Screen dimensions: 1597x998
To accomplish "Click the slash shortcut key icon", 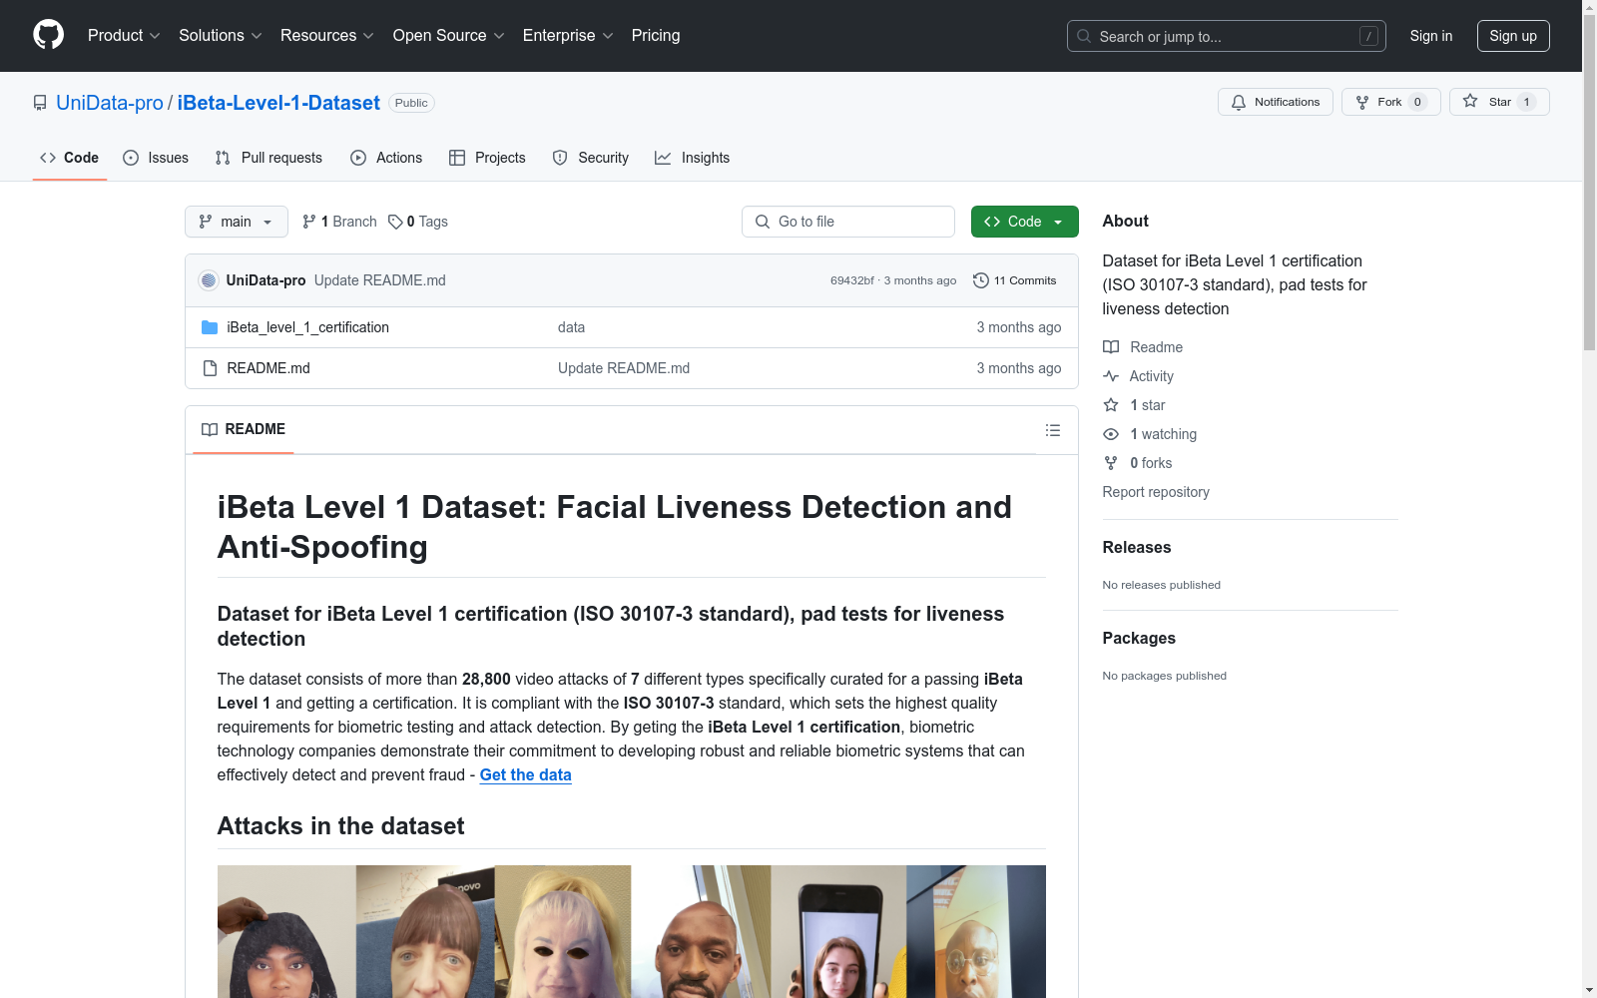I will (1368, 36).
